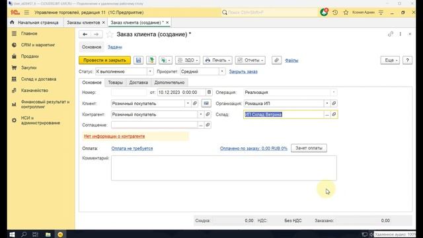Click the post document icon
This screenshot has height=238, width=423.
pos(151,60)
